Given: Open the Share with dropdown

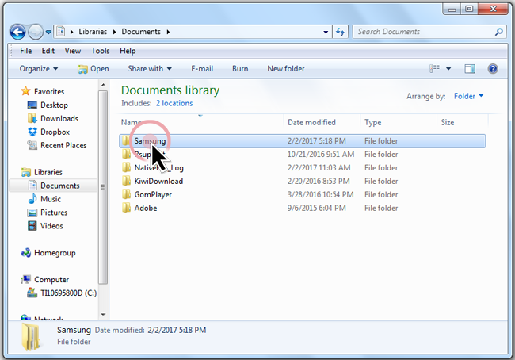Looking at the screenshot, I should click(150, 69).
